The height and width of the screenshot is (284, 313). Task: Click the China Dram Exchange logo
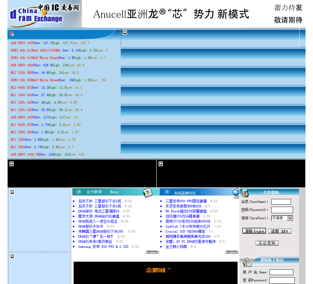[x=45, y=14]
